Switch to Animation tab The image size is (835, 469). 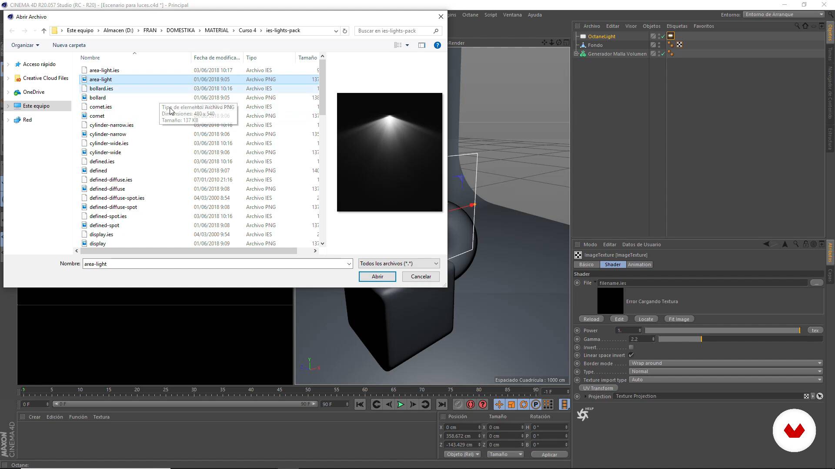[x=639, y=264]
